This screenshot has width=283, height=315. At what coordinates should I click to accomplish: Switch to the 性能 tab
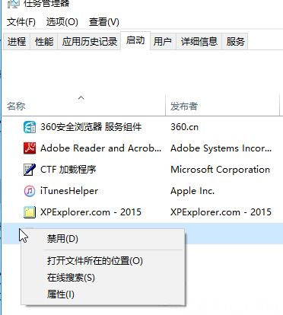pos(44,42)
